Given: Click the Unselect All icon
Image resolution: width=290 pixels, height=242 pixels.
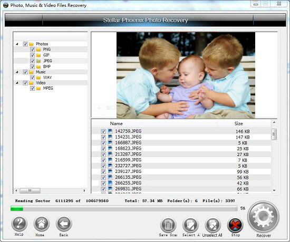Looking at the screenshot, I should 213,225.
